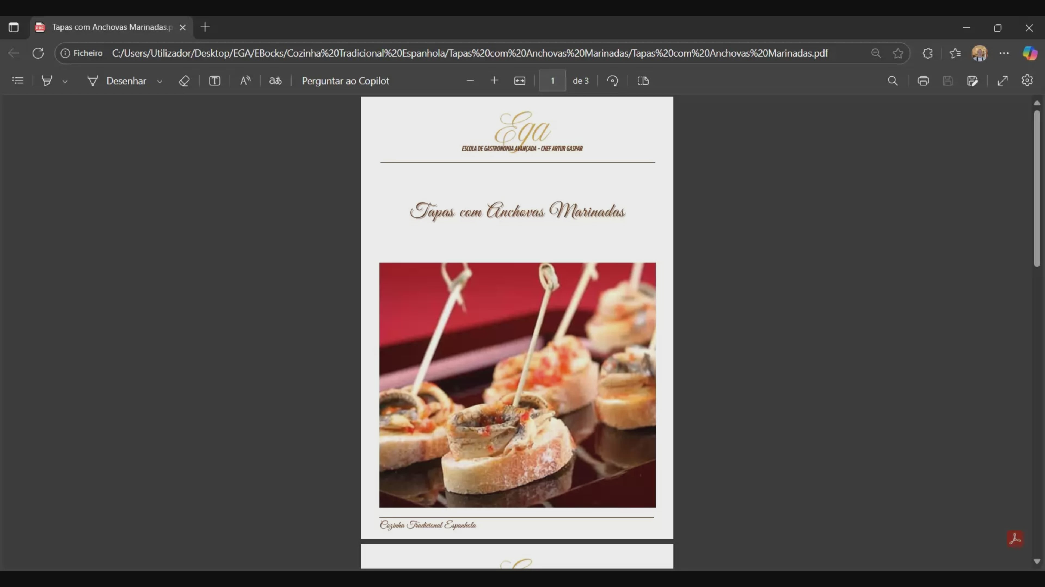Toggle fit to width zoom mode
This screenshot has height=587, width=1045.
[x=520, y=81]
